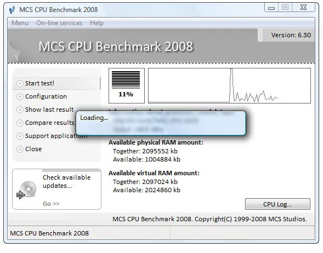Click the arrow icon beside Start test!
Viewport: 323px width, 253px height.
click(20, 83)
